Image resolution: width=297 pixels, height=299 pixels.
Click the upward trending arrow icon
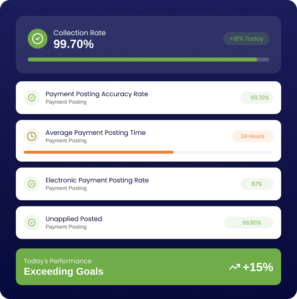point(234,267)
